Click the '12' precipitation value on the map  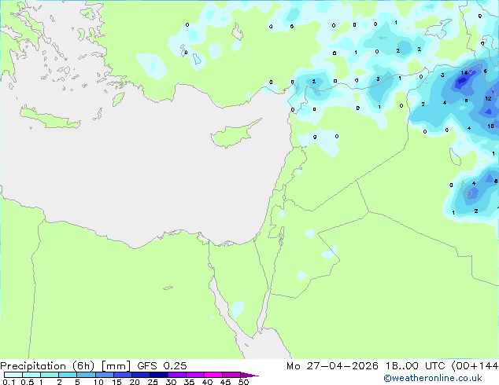coord(488,98)
